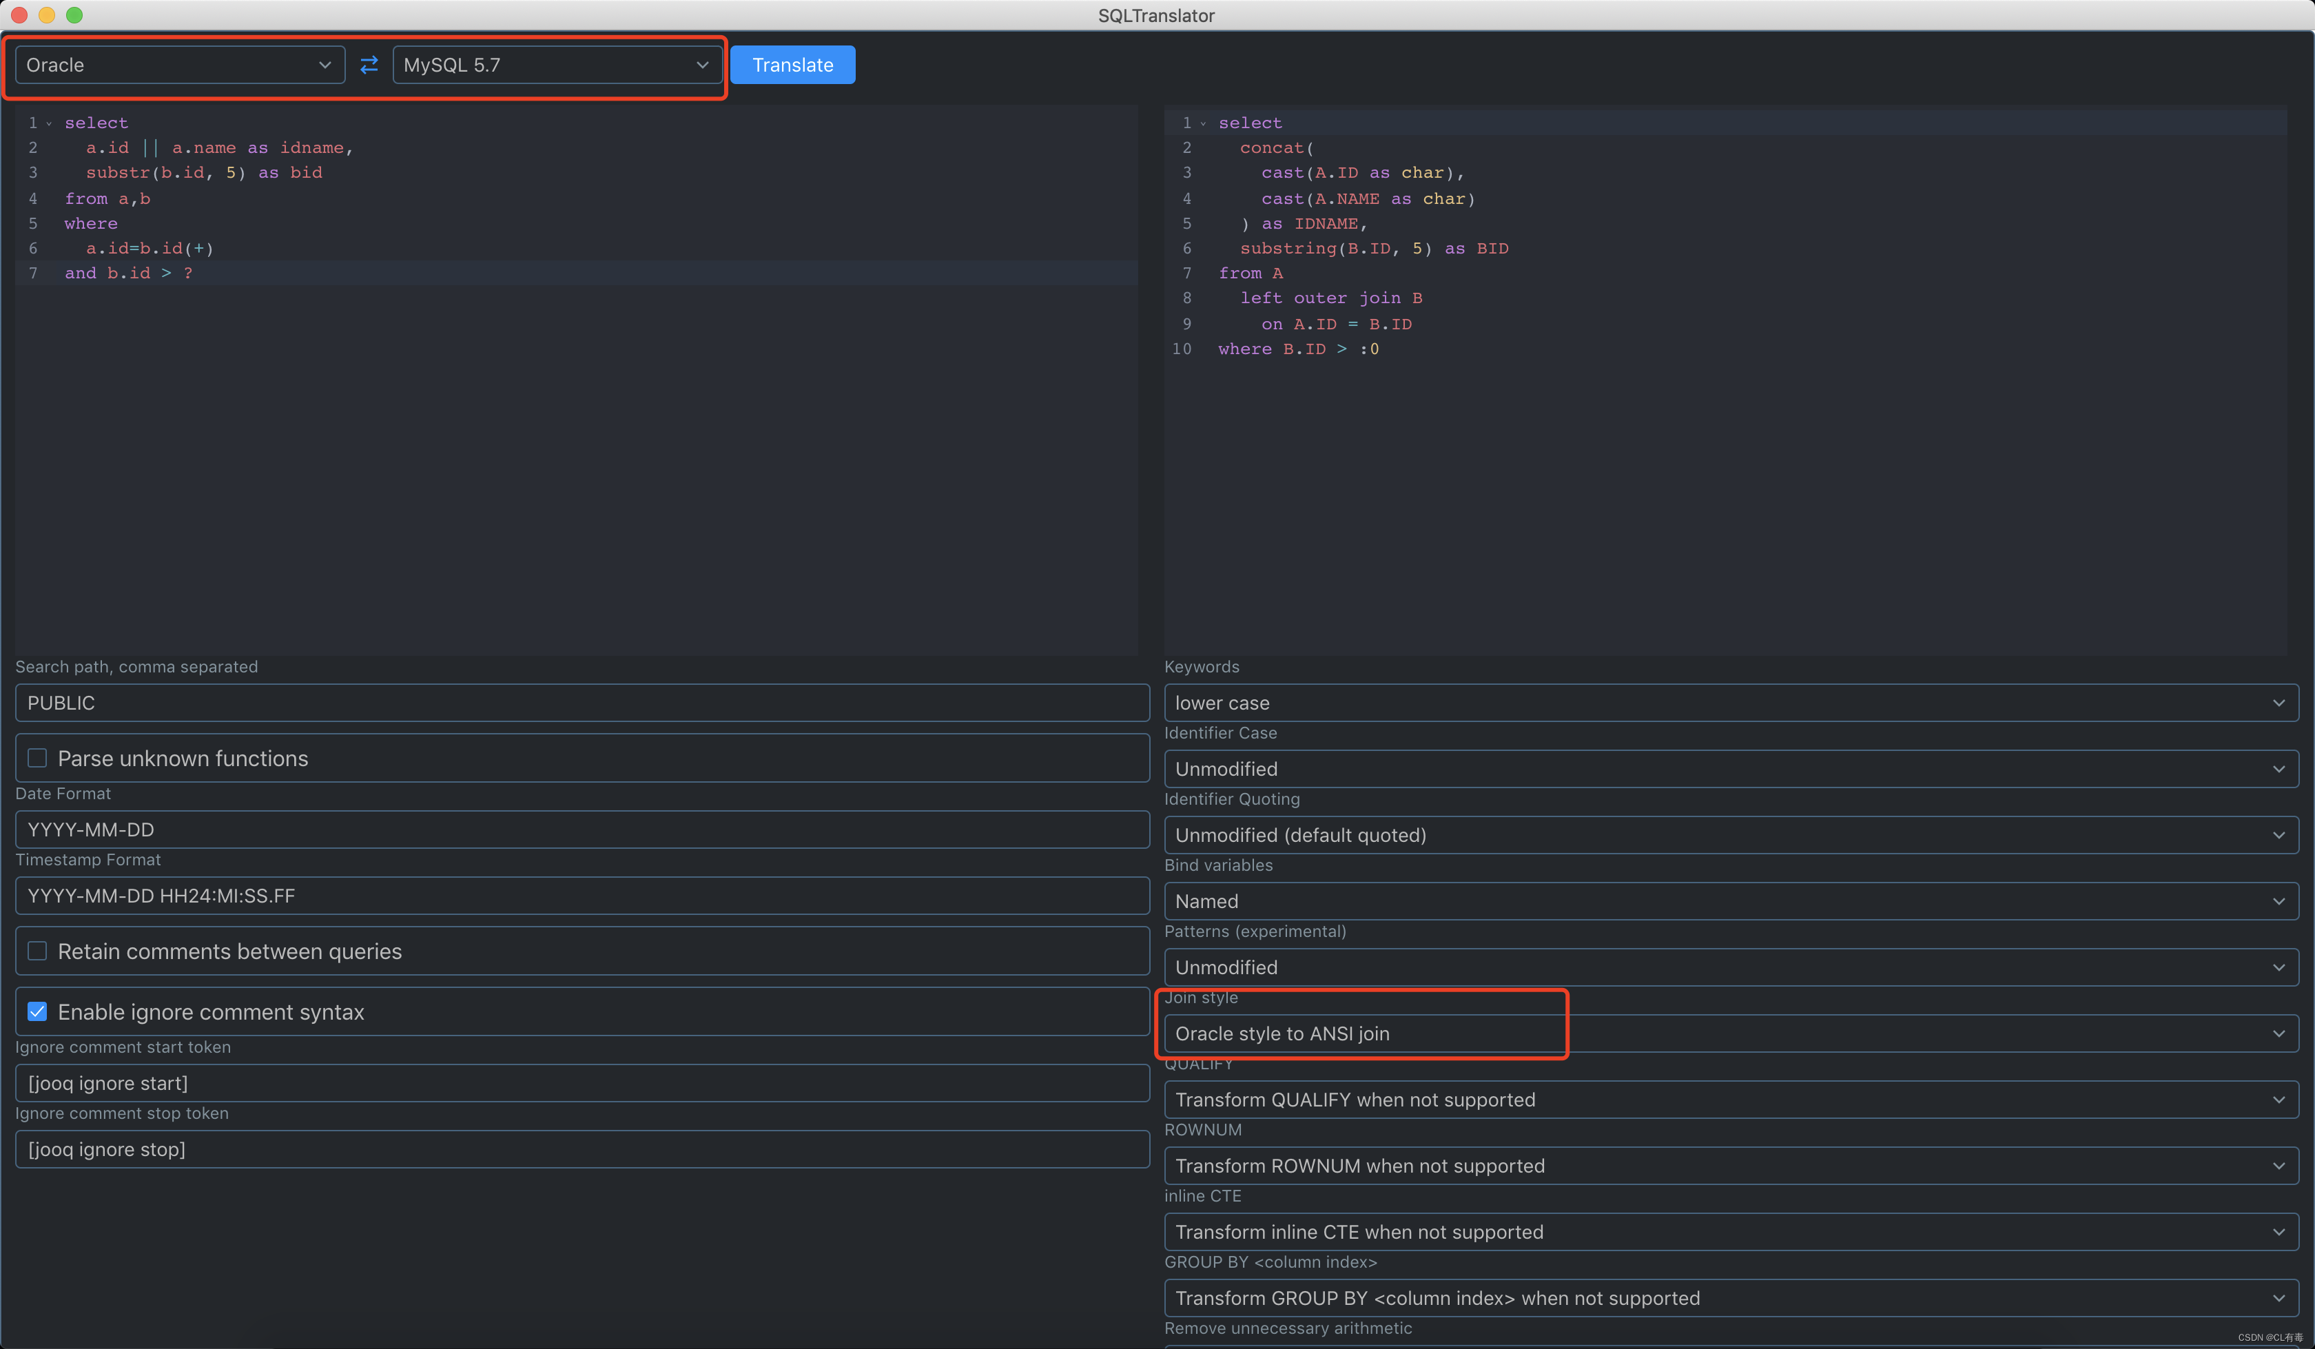
Task: Open the target language MySQL 5.7 dropdown
Action: (554, 64)
